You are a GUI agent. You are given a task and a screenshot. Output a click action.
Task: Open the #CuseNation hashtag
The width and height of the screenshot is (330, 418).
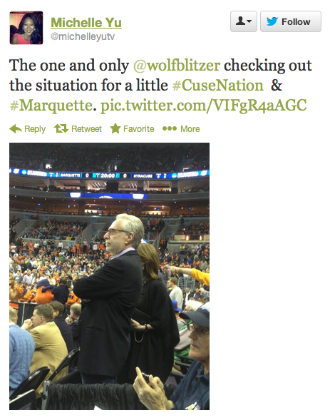218,86
